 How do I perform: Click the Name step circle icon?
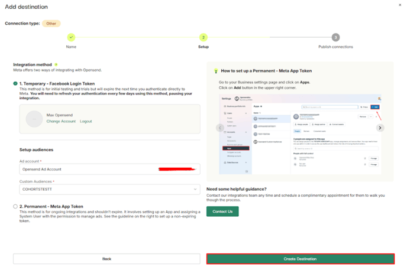71,37
